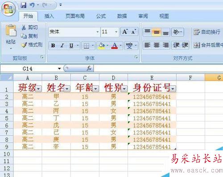223x177 pixels.
Task: Open the 班级 column filter dropdown
Action: click(38, 88)
